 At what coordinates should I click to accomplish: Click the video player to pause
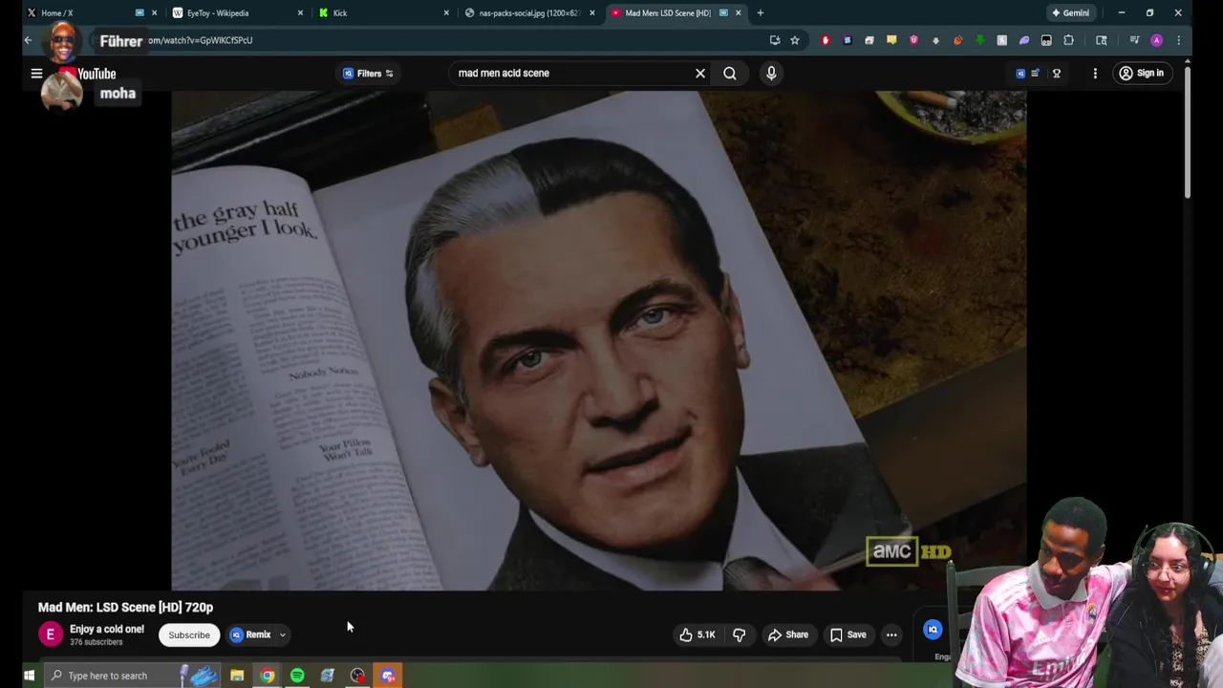point(598,340)
